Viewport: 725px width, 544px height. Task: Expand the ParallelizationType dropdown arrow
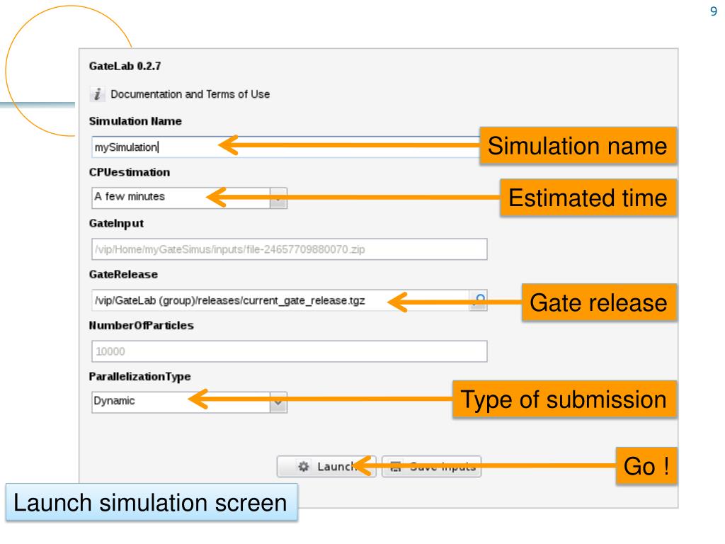tap(279, 402)
